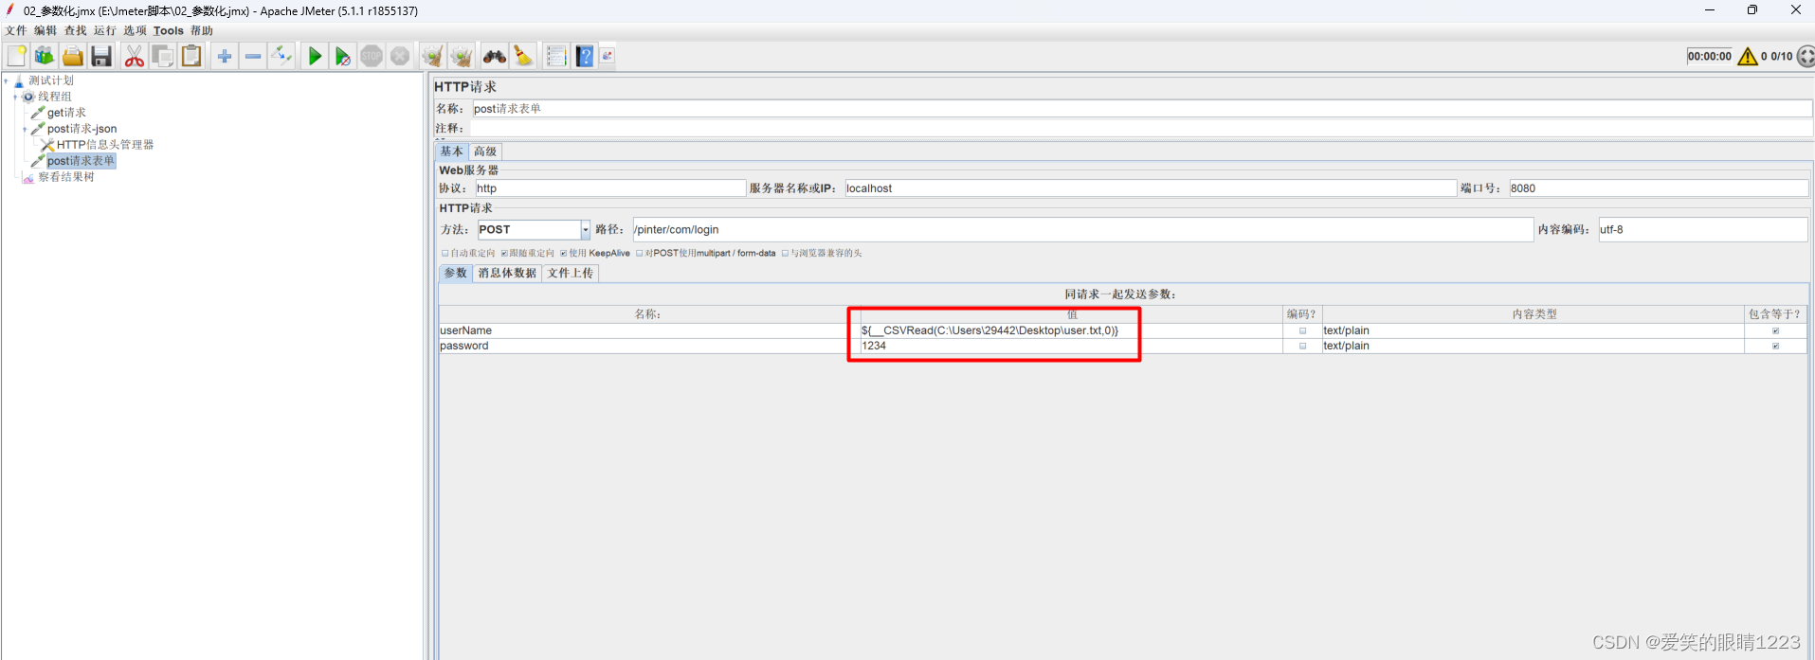Select the 参数 tab
The height and width of the screenshot is (660, 1815).
(456, 273)
